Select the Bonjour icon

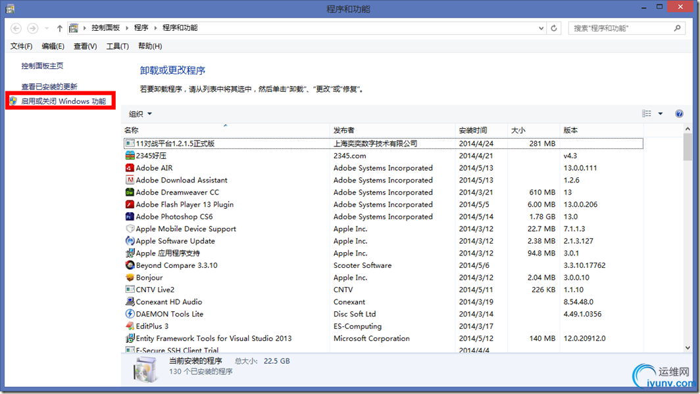[130, 278]
